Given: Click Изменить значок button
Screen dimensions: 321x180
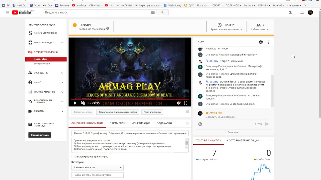Looking at the screenshot, I should 152,112.
